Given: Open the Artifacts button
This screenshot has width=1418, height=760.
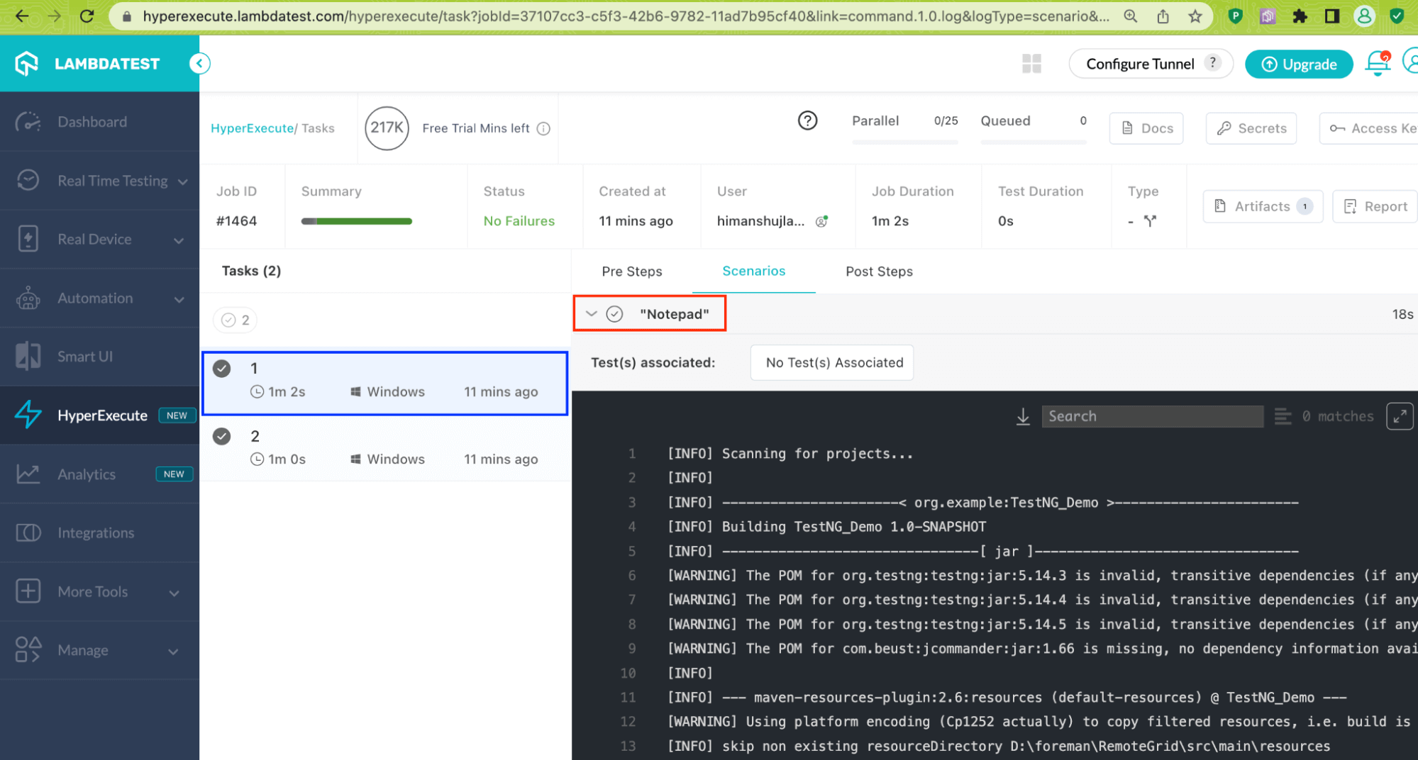Looking at the screenshot, I should (x=1263, y=206).
